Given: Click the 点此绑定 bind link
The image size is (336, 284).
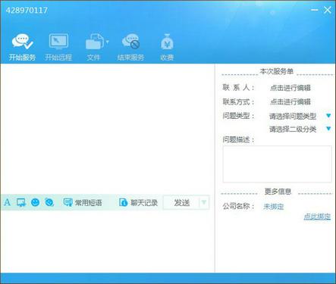Looking at the screenshot, I should tap(317, 217).
